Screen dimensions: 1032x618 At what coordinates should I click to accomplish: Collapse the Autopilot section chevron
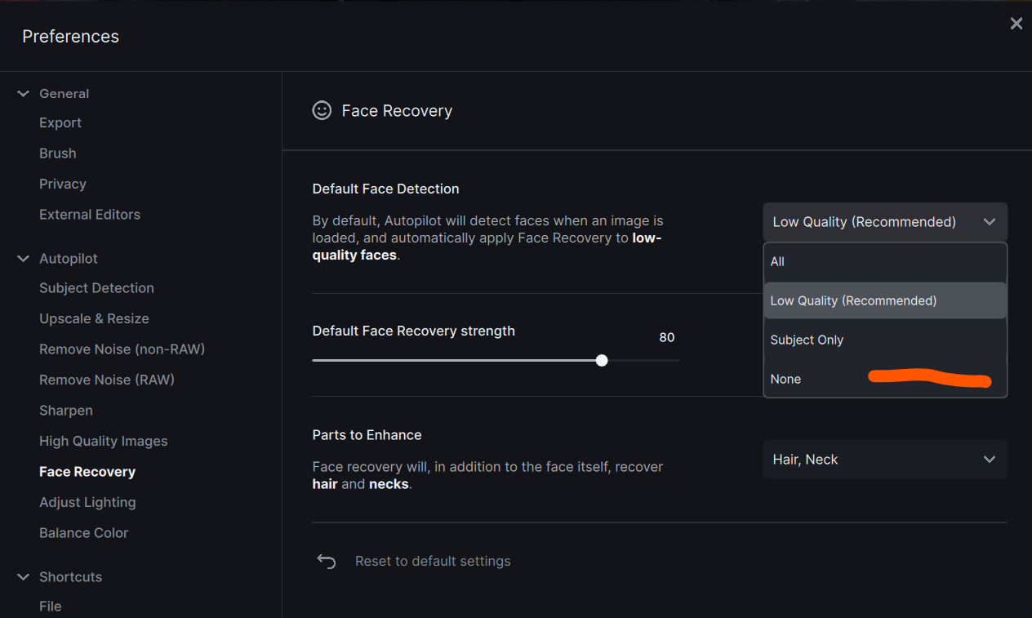pyautogui.click(x=23, y=259)
